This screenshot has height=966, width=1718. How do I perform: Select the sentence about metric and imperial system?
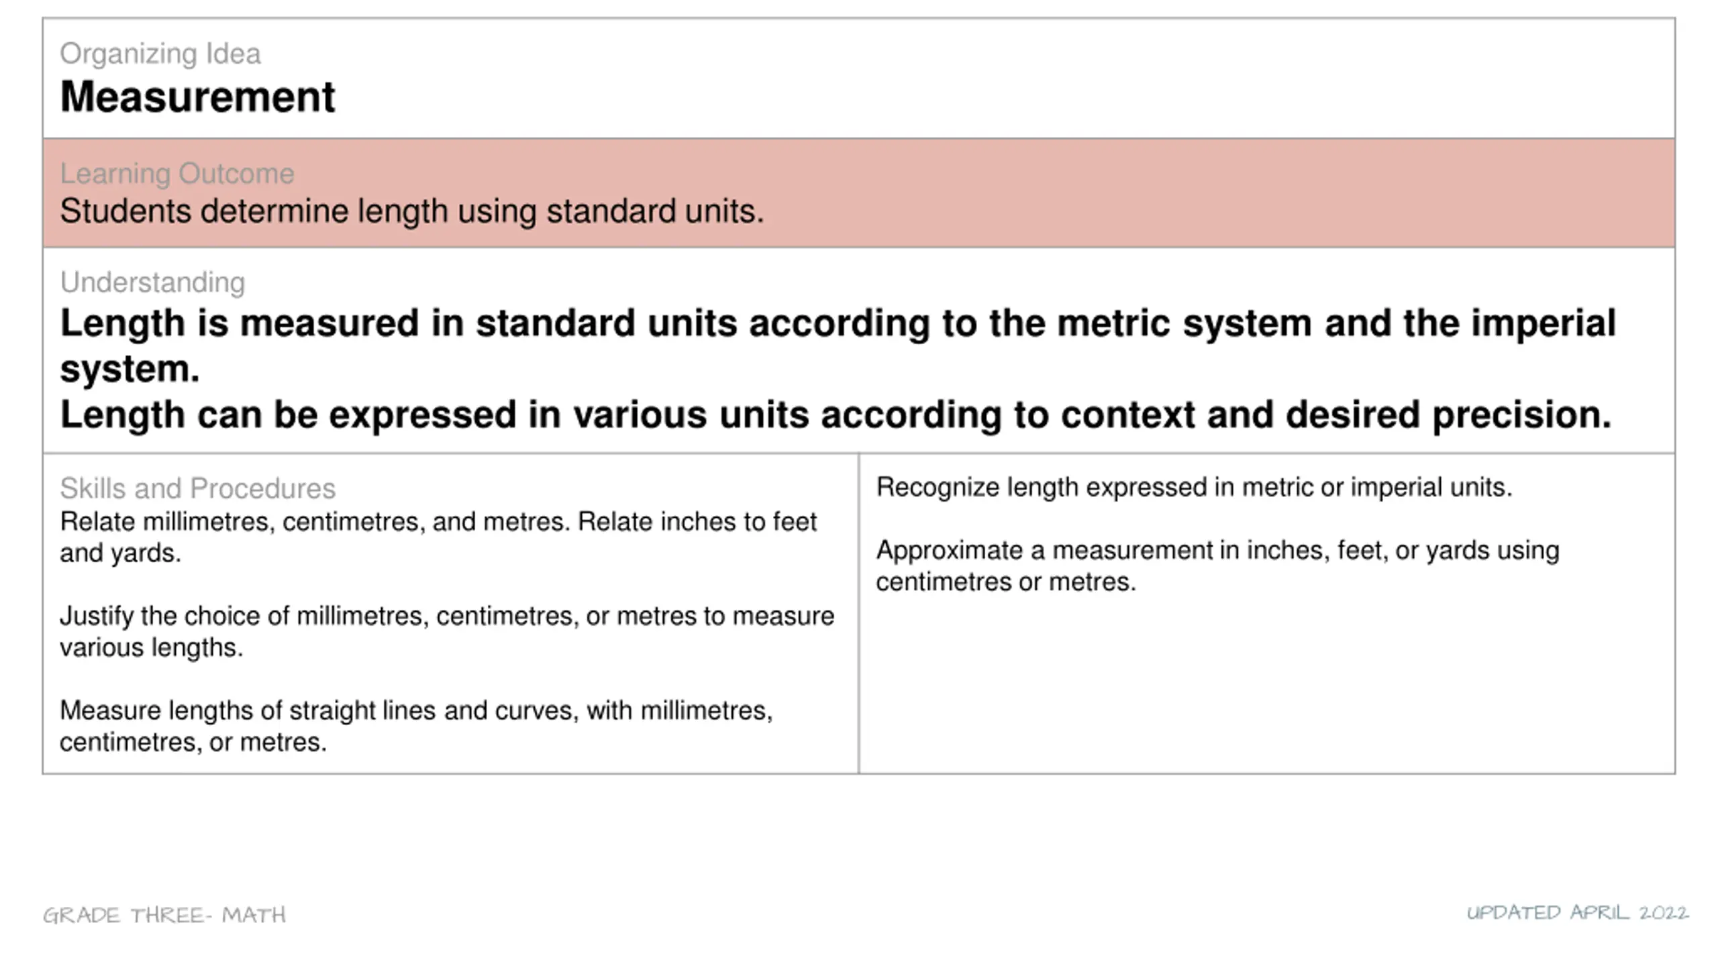[x=838, y=346]
